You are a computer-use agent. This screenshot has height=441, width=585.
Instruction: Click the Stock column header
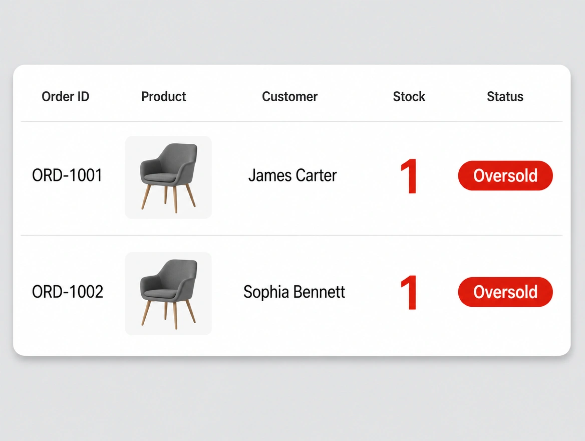409,96
